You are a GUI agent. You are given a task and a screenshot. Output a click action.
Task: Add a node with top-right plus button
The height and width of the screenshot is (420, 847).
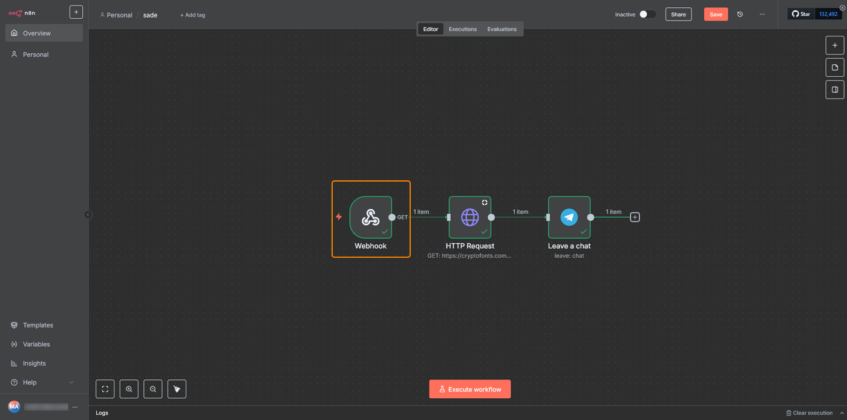835,45
